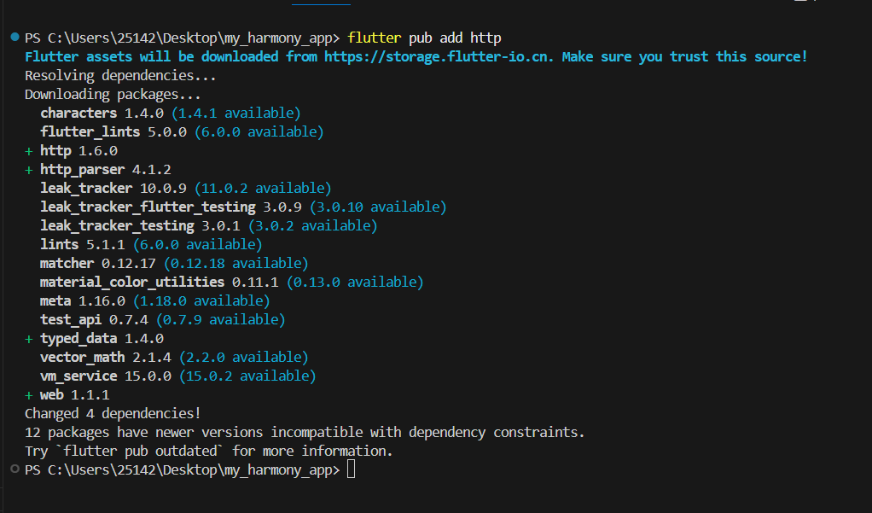Image resolution: width=872 pixels, height=513 pixels.
Task: Click '(2.2.0 available)' text
Action: click(x=243, y=357)
